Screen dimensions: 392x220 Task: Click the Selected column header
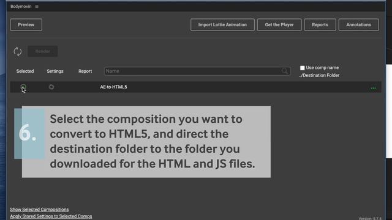(x=25, y=71)
